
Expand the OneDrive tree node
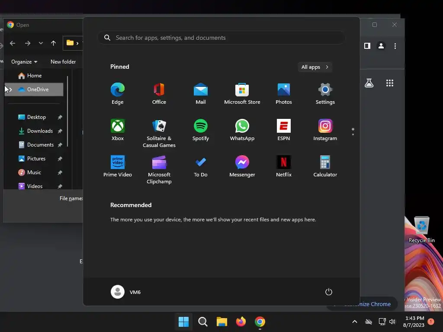10,89
